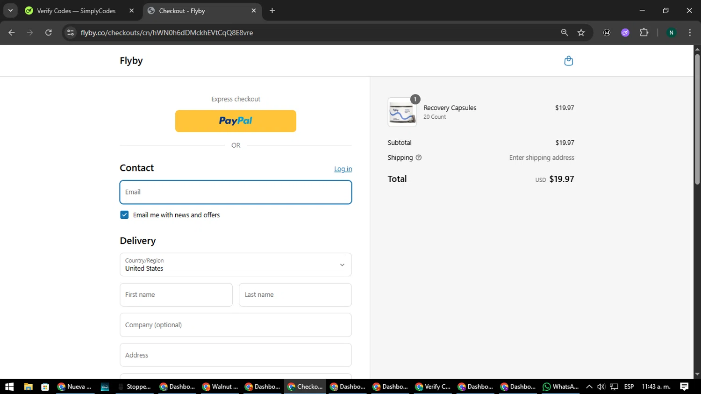Screen dimensions: 701x394
Task: Click the 11:43 a. m. taskbar clock
Action: click(x=656, y=387)
